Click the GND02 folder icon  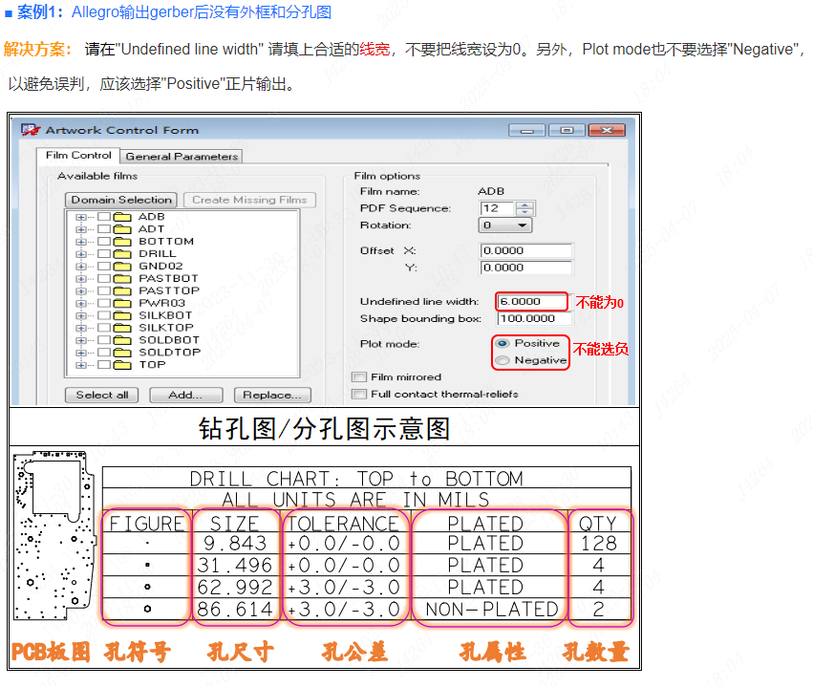click(x=122, y=266)
